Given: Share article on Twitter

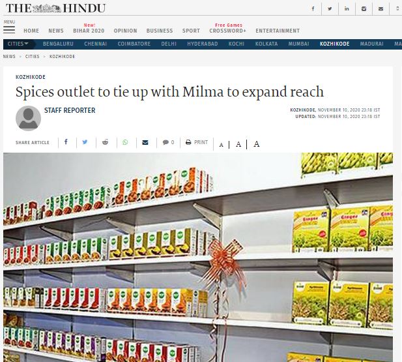Looking at the screenshot, I should [85, 142].
